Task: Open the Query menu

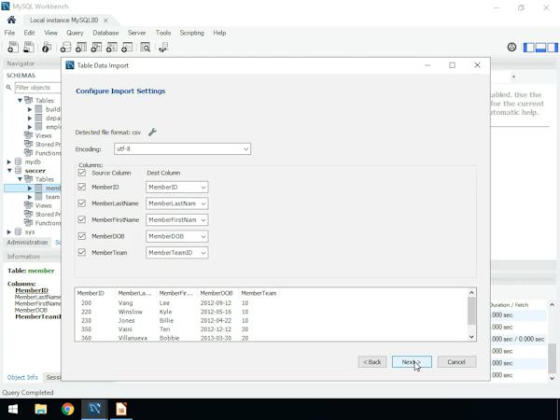Action: click(x=75, y=33)
